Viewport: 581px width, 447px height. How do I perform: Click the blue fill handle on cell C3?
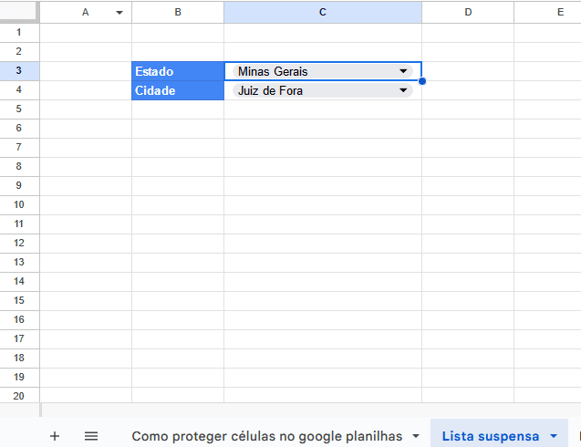pyautogui.click(x=422, y=81)
